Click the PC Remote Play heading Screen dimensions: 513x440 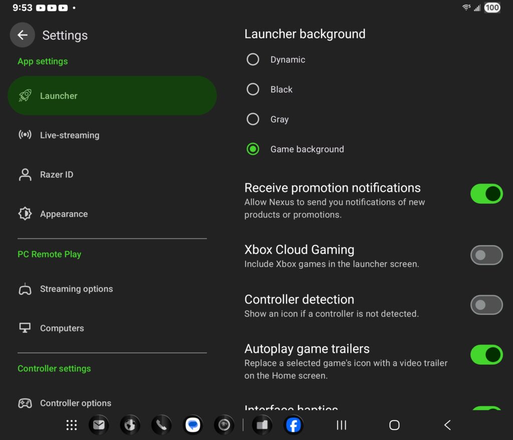tap(50, 254)
